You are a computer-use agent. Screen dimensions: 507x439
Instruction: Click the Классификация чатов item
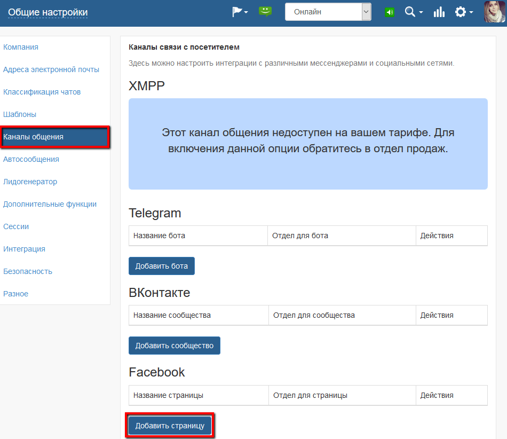[x=43, y=92]
